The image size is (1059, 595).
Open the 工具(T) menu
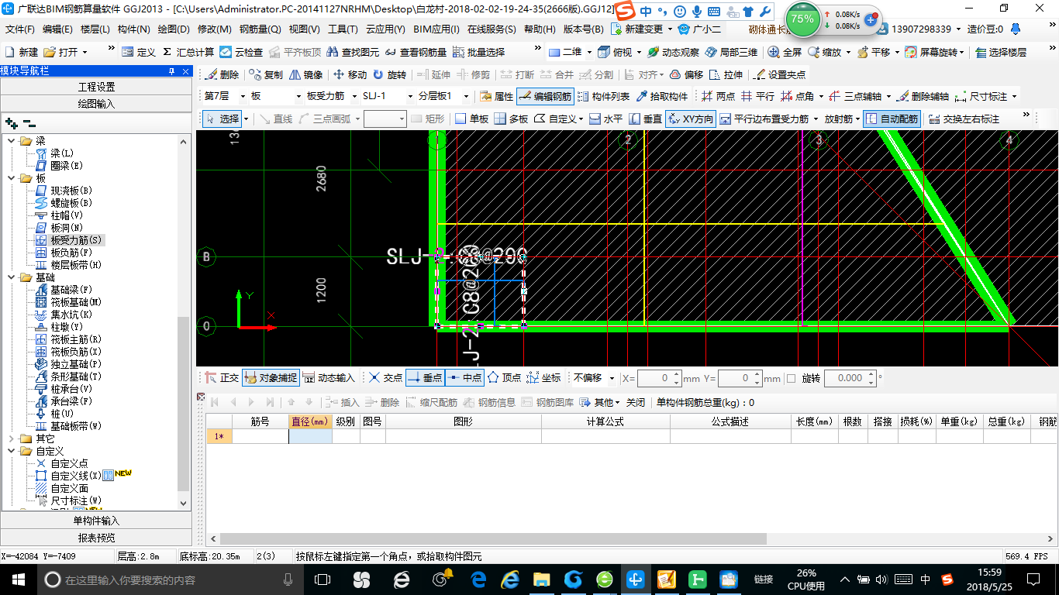(x=343, y=29)
